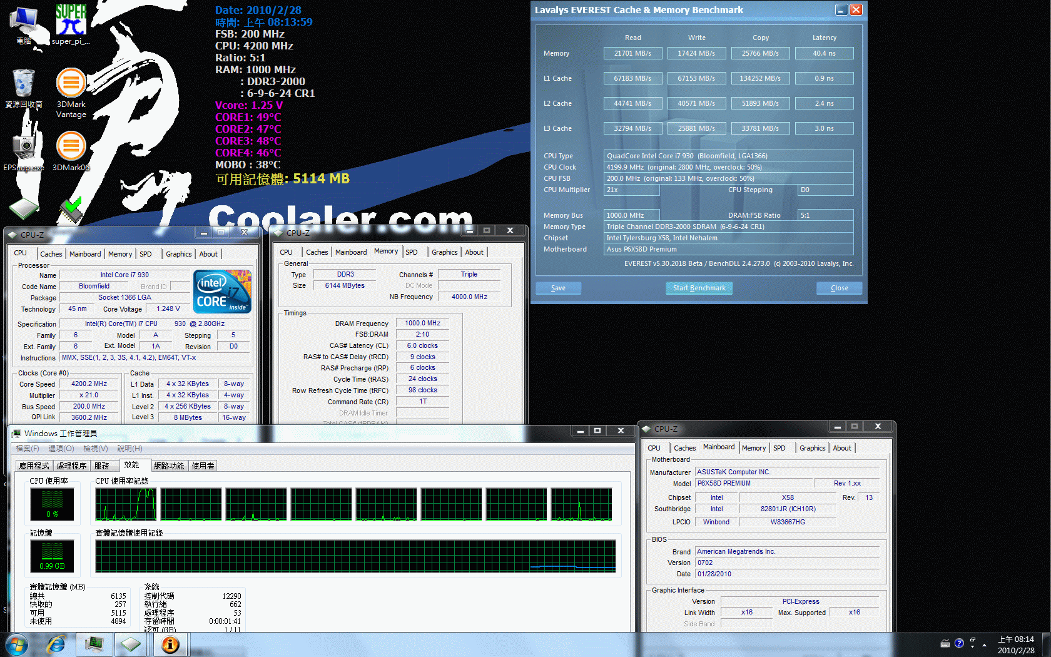Switch to 應用程式 tab in Task Manager
The width and height of the screenshot is (1051, 657).
click(x=34, y=466)
